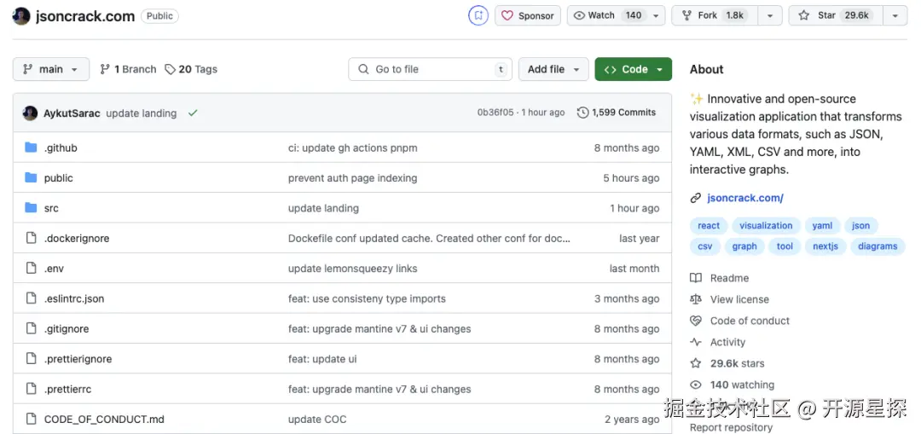
Task: Expand the green Code dropdown
Action: coord(633,69)
